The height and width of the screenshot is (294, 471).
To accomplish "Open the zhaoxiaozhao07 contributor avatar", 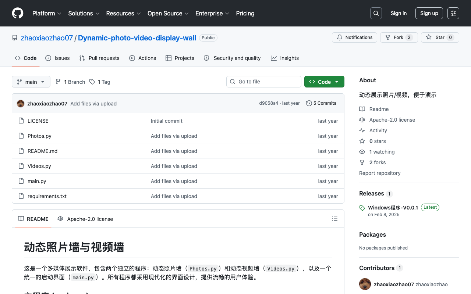I will point(365,284).
